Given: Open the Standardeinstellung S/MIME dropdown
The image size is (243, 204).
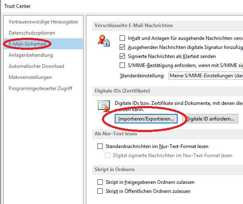Looking at the screenshot, I should pos(206,76).
